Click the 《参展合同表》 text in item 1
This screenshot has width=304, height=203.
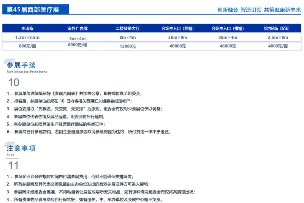66,94
